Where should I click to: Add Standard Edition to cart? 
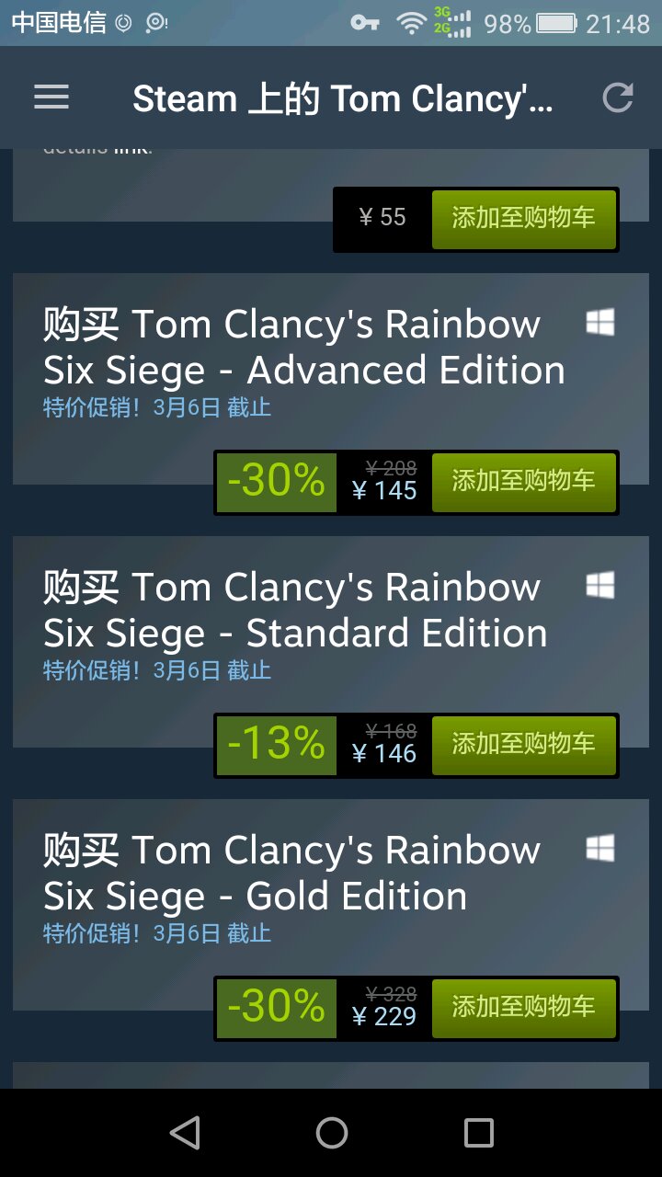[523, 745]
